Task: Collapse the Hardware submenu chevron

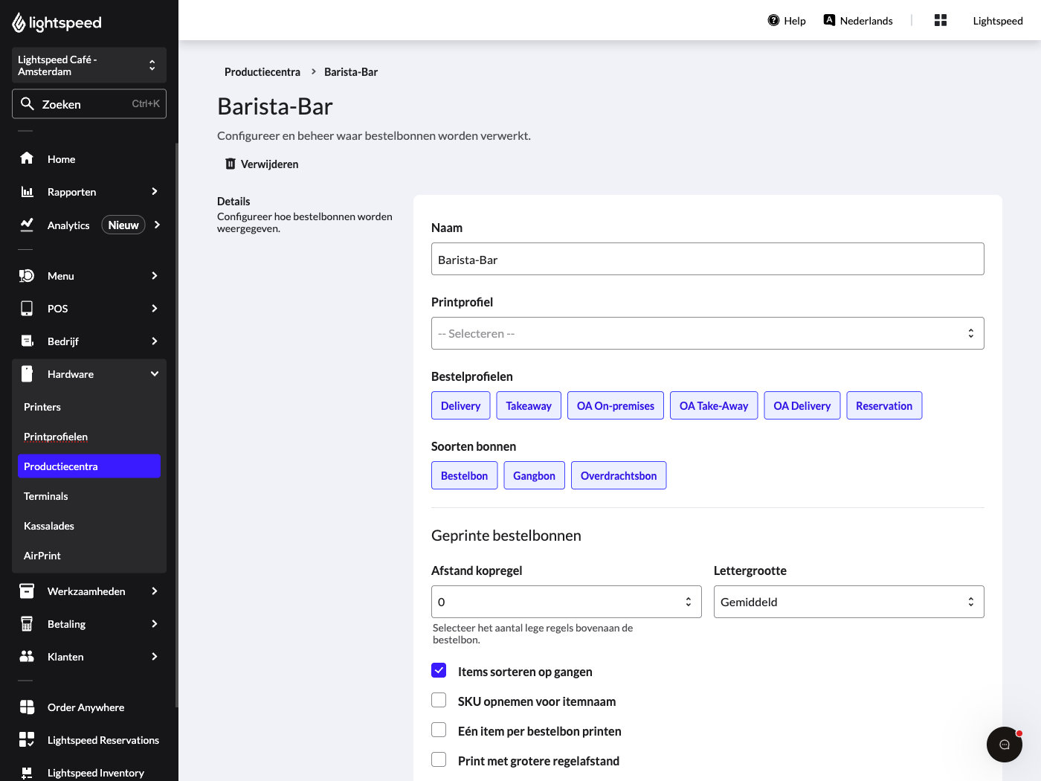Action: [x=155, y=373]
